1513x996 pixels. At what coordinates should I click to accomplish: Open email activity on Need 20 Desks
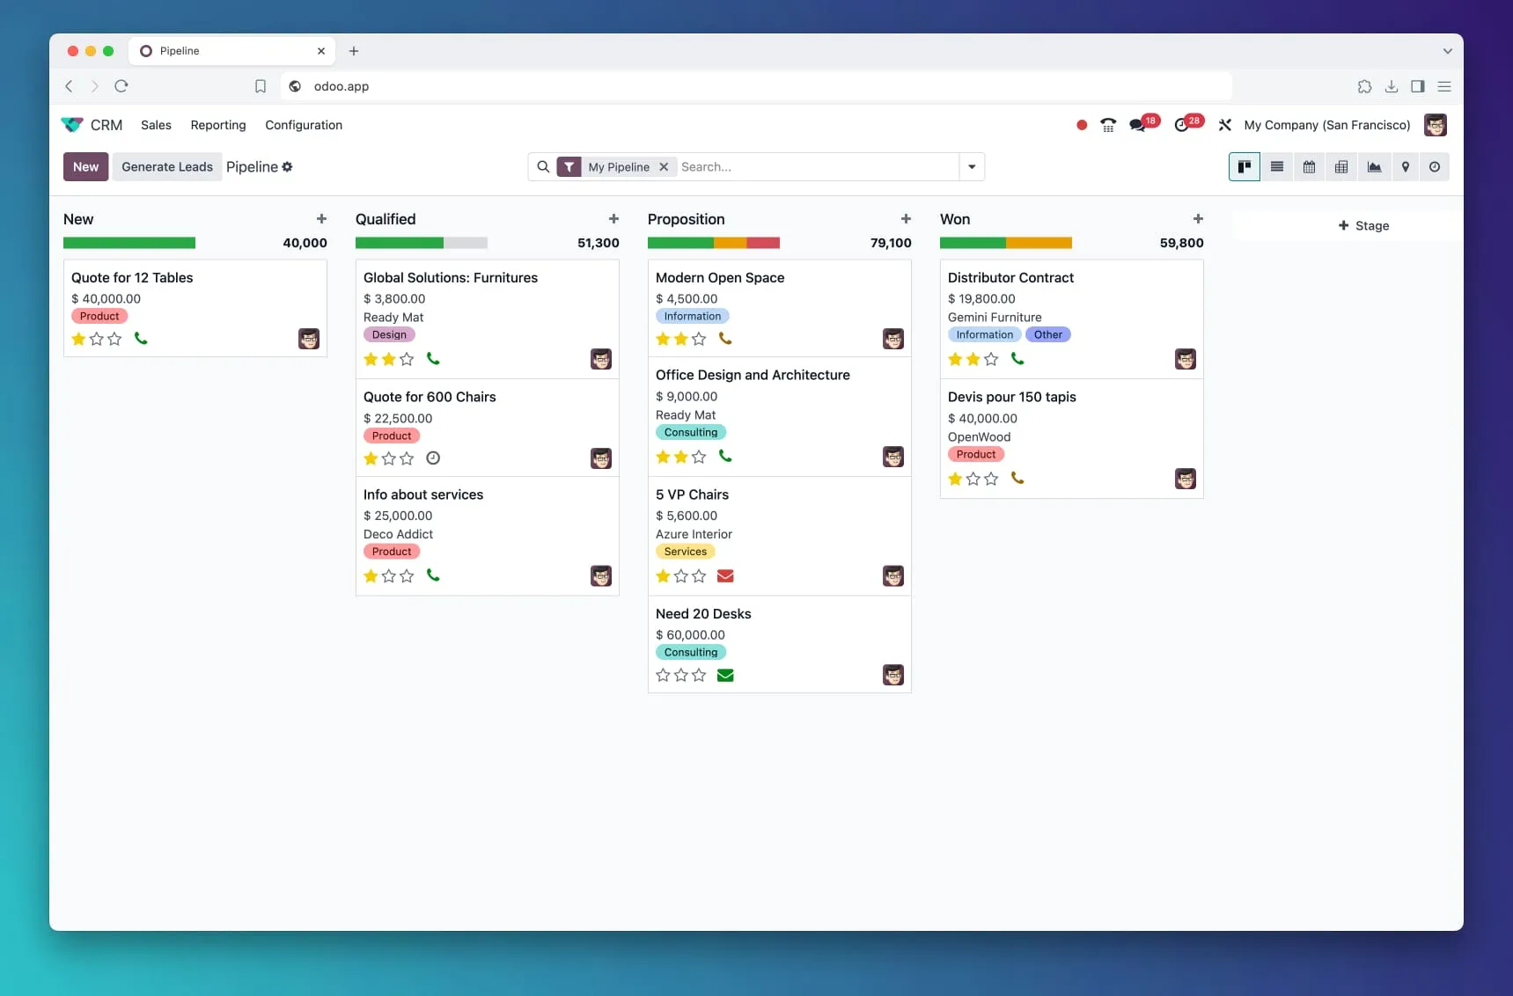coord(726,675)
